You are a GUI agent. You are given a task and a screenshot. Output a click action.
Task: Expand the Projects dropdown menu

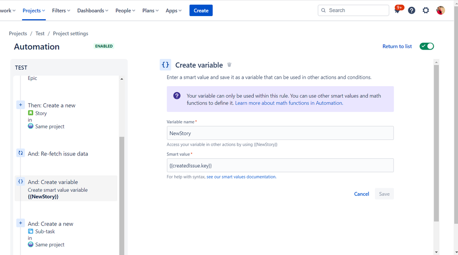(x=34, y=11)
